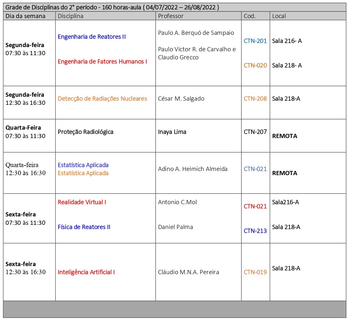Viewport: 348px width, 319px height.
Task: Click professor name Daniel Palma
Action: pyautogui.click(x=175, y=227)
